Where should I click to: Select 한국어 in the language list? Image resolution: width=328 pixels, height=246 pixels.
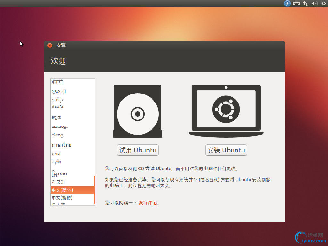(x=72, y=182)
